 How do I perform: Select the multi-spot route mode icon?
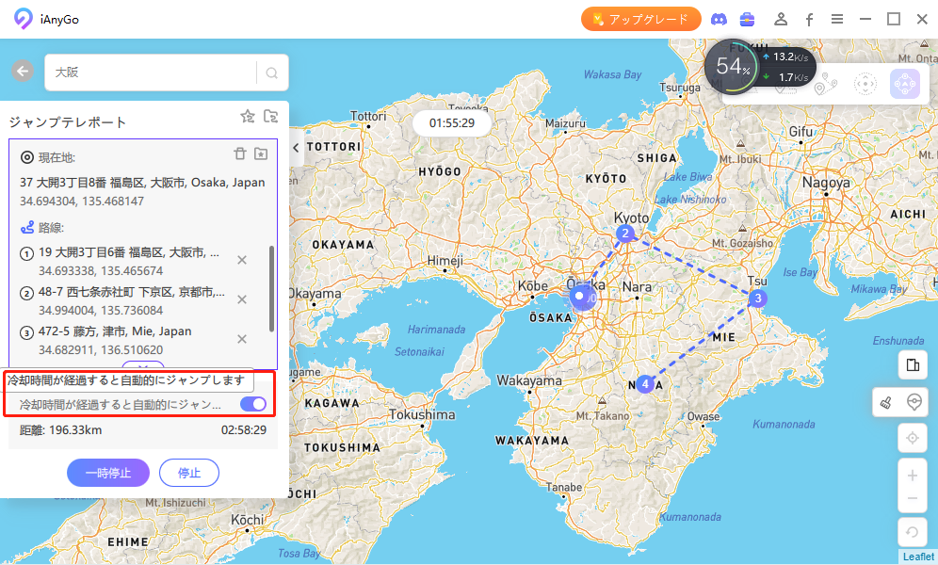[x=825, y=85]
